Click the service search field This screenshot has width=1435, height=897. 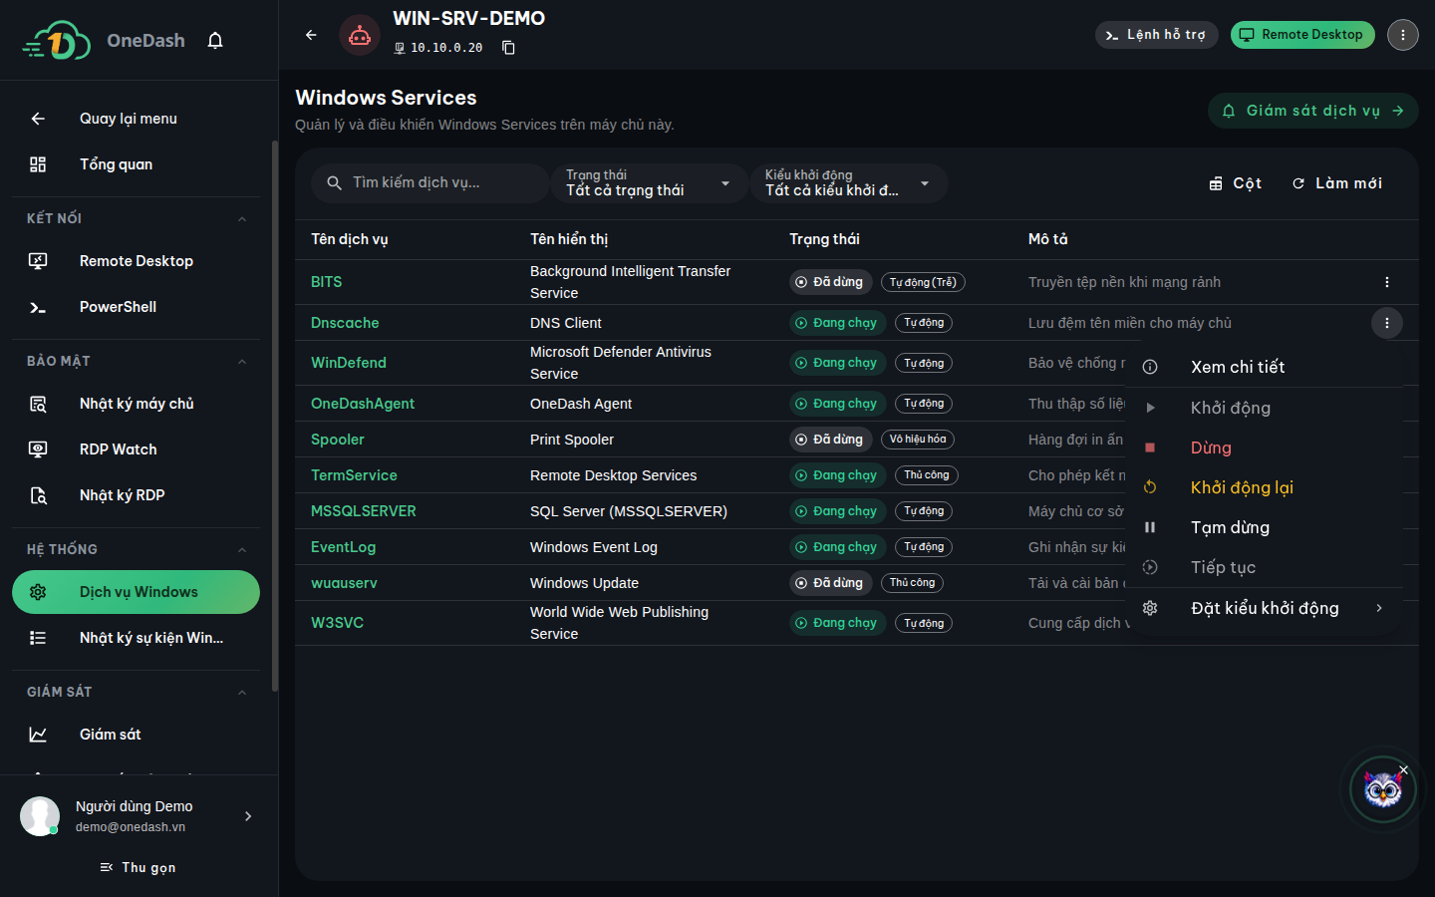(430, 183)
